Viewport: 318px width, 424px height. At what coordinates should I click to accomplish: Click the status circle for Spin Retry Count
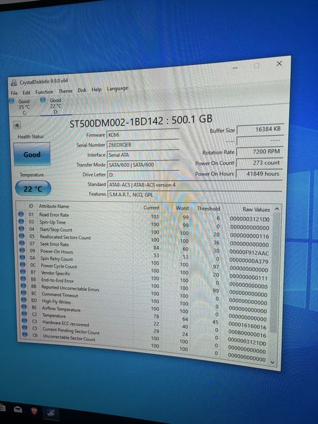(x=22, y=257)
